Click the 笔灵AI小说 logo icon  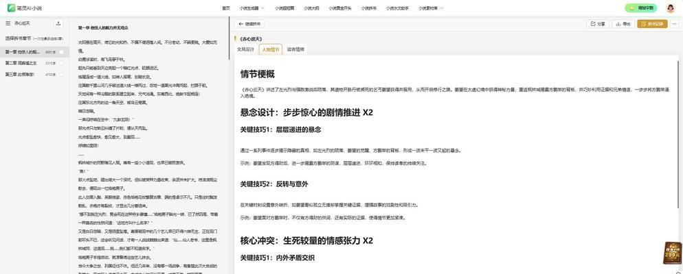click(x=11, y=8)
